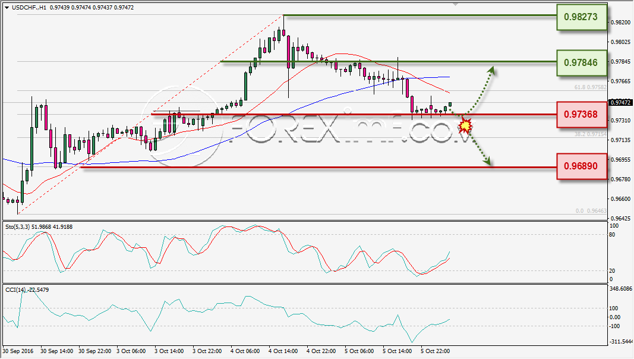Click the OHLC values 0.97439 0.97474 0.97437 0.97472

tap(92, 7)
